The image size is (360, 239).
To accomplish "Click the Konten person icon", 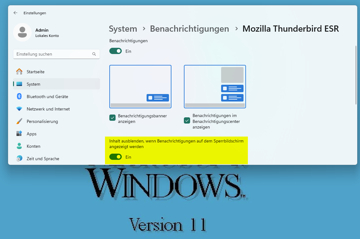I will (x=19, y=146).
